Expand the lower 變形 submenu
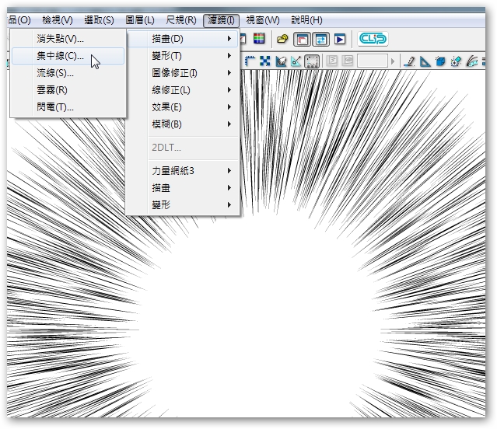 pyautogui.click(x=182, y=205)
